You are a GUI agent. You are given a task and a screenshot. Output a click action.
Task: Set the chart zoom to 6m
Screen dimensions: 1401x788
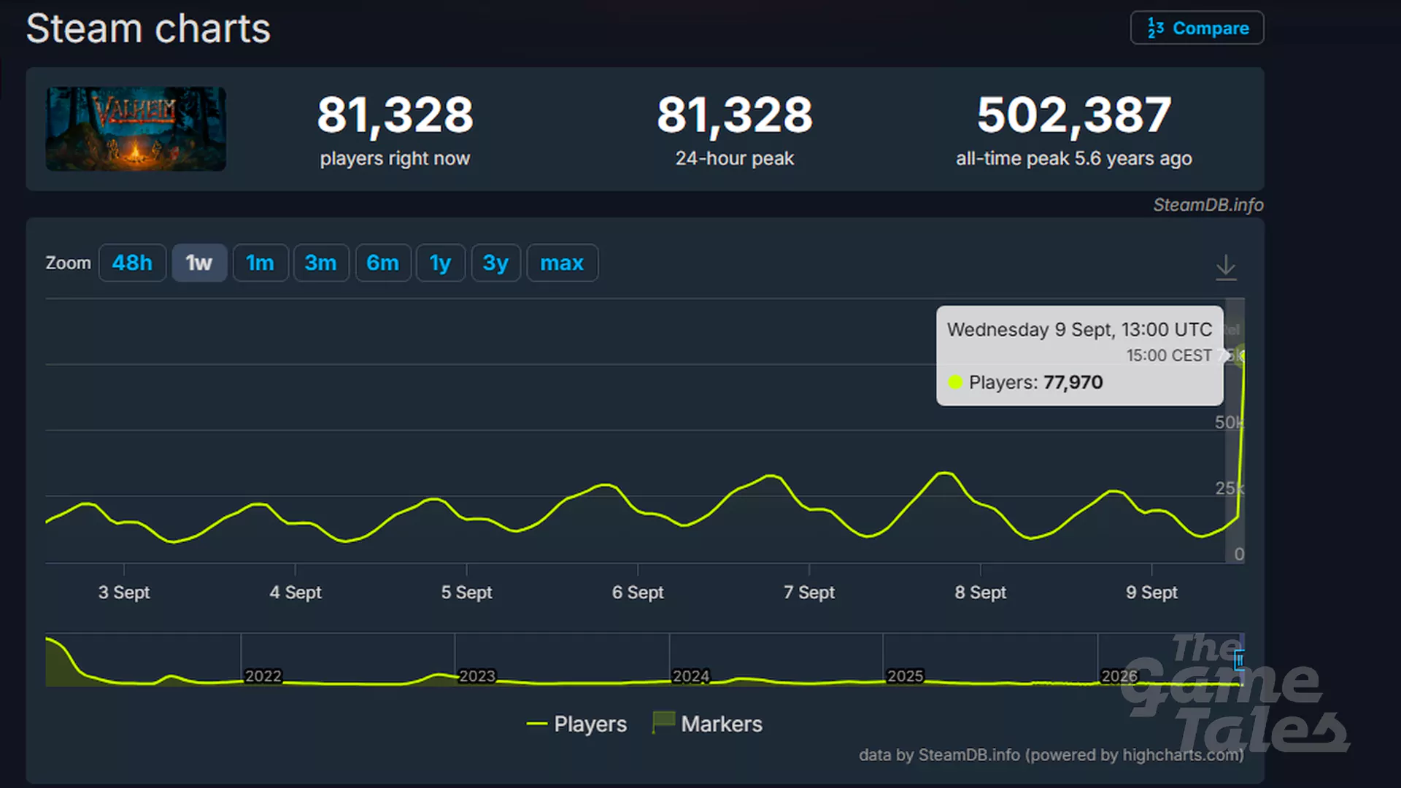pos(382,263)
